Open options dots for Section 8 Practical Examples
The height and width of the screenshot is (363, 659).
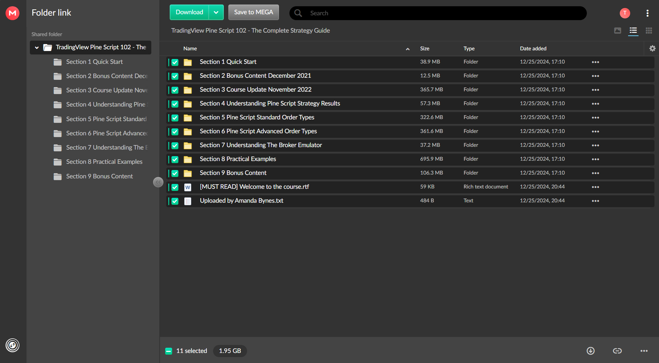coord(595,159)
